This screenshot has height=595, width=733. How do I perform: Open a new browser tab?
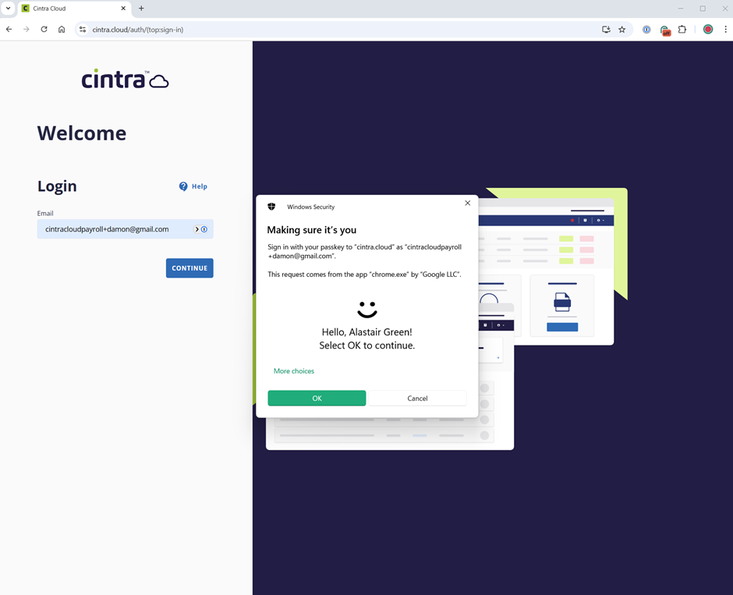coord(141,9)
